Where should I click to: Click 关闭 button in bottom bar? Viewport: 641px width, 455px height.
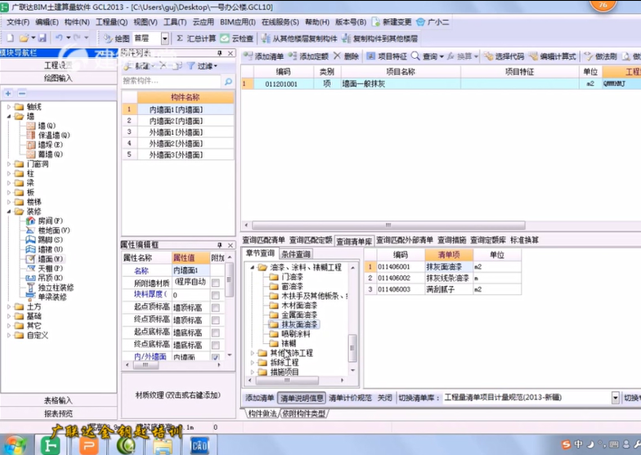(x=384, y=397)
